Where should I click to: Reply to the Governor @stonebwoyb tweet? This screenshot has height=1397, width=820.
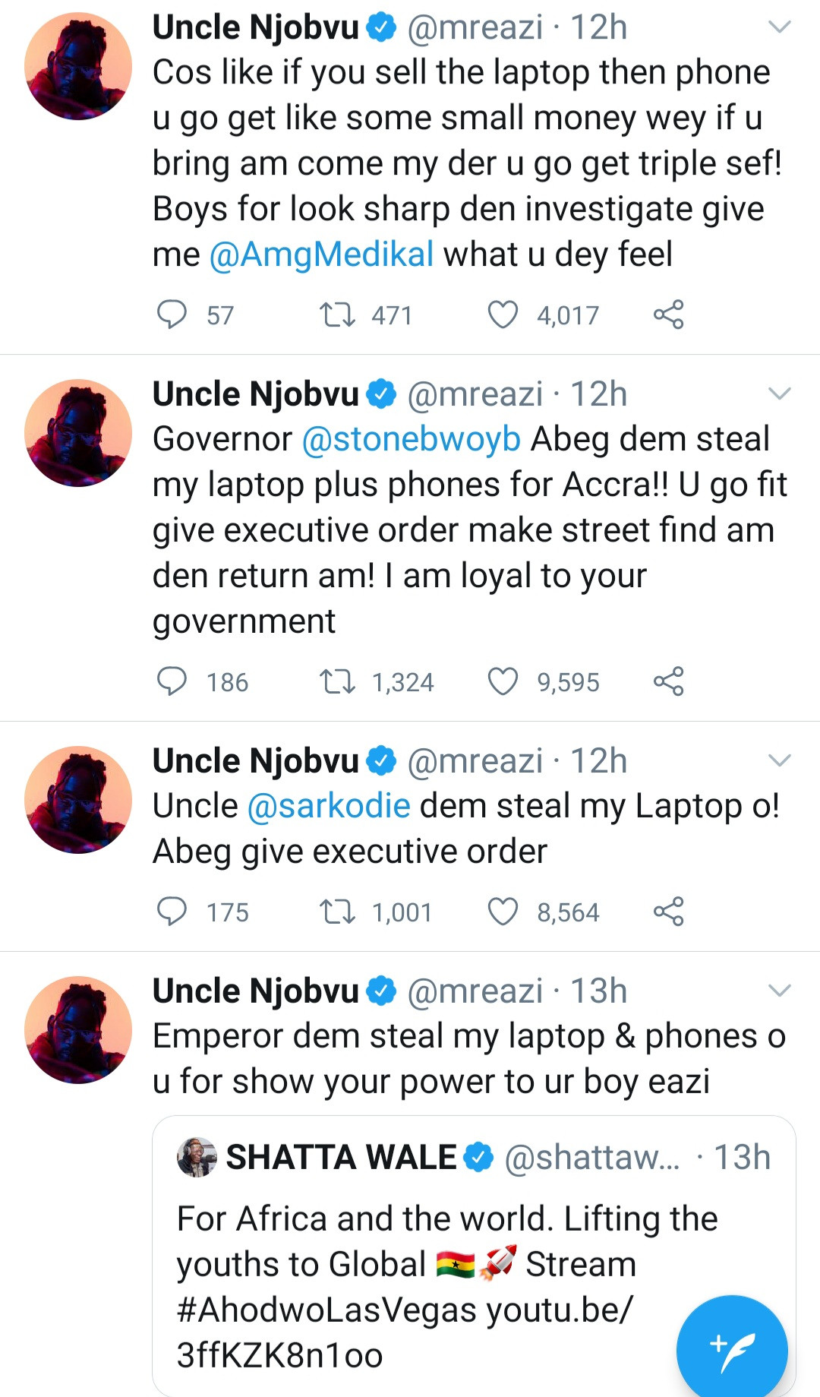[x=172, y=681]
